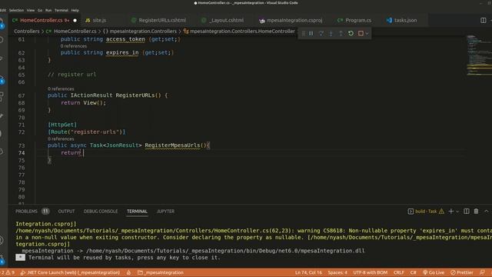This screenshot has width=492, height=277.
Task: Click the mpesaIntegration.Controllers namespace breadcrumb
Action: [x=140, y=31]
